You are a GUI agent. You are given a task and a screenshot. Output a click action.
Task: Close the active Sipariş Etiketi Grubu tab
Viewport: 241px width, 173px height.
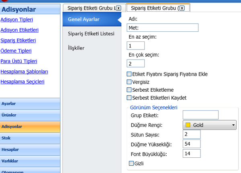pos(182,8)
